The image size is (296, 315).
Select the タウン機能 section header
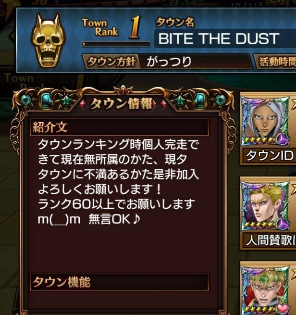coord(119,282)
